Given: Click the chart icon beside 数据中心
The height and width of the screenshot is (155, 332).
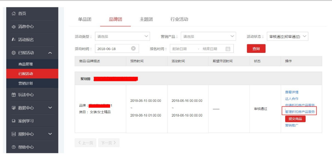Looking at the screenshot, I should (x=13, y=108).
